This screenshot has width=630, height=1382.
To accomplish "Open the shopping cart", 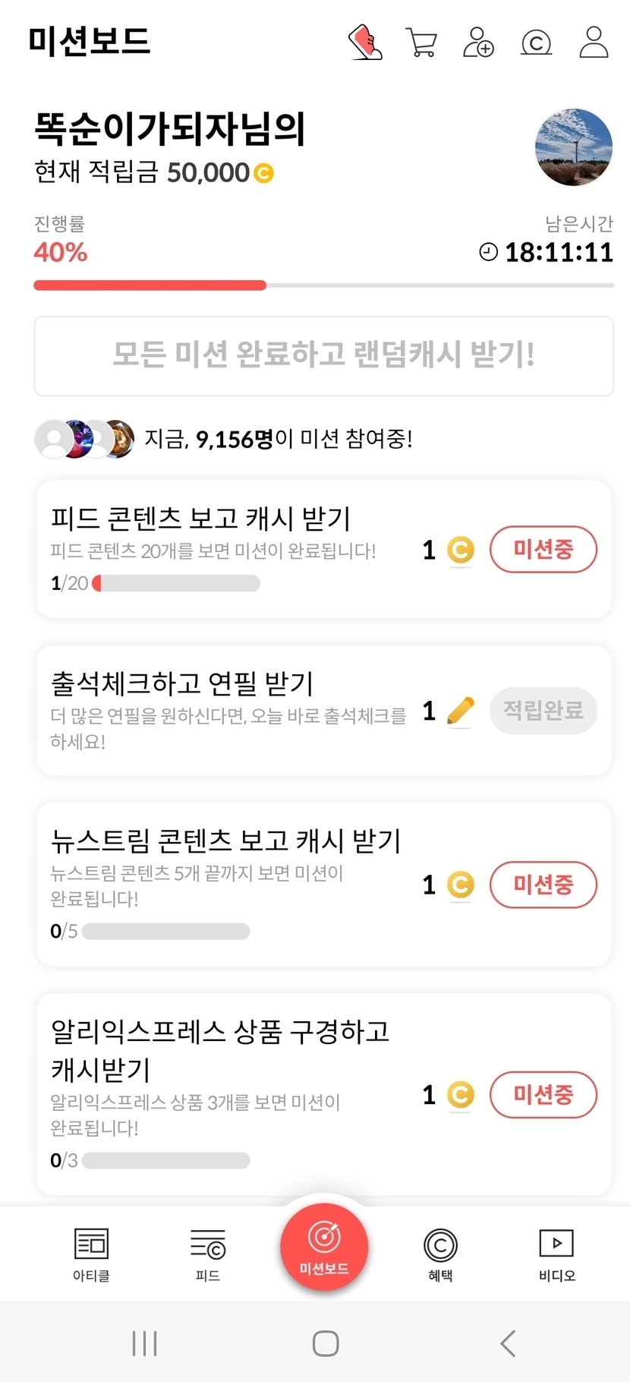I will coord(421,43).
